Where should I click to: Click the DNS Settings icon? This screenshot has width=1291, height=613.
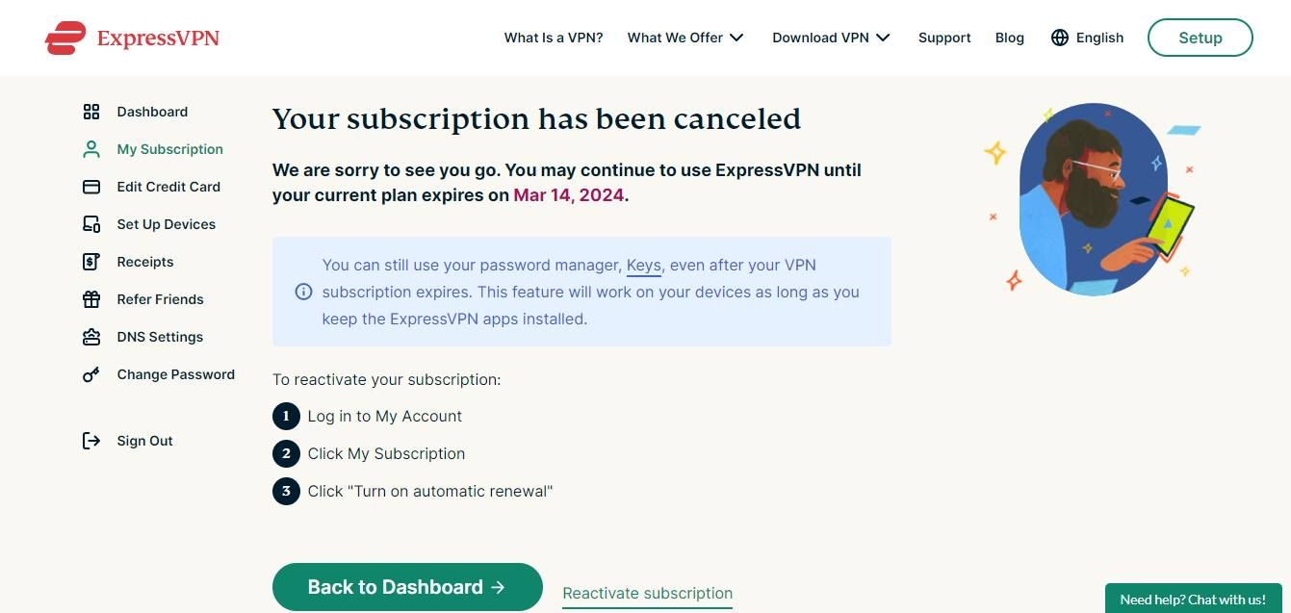click(90, 336)
